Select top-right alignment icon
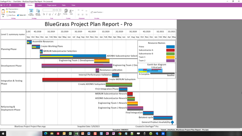The height and width of the screenshot is (136, 242). [86, 10]
